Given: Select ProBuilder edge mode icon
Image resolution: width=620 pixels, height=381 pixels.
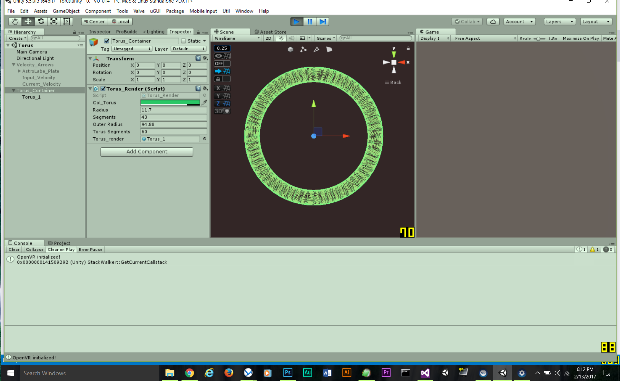Looking at the screenshot, I should pyautogui.click(x=316, y=49).
